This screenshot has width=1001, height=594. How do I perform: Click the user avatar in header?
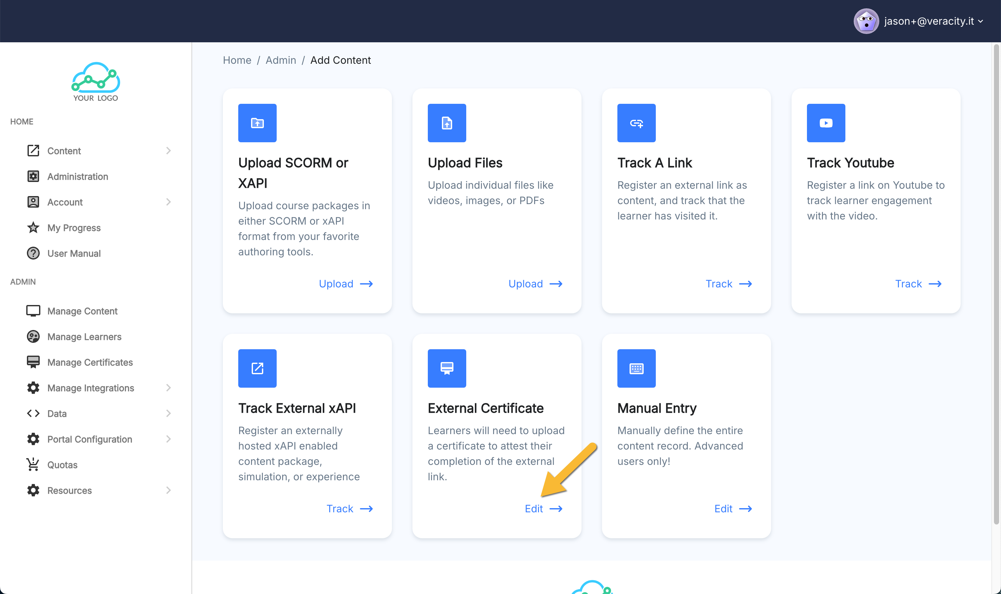point(866,21)
